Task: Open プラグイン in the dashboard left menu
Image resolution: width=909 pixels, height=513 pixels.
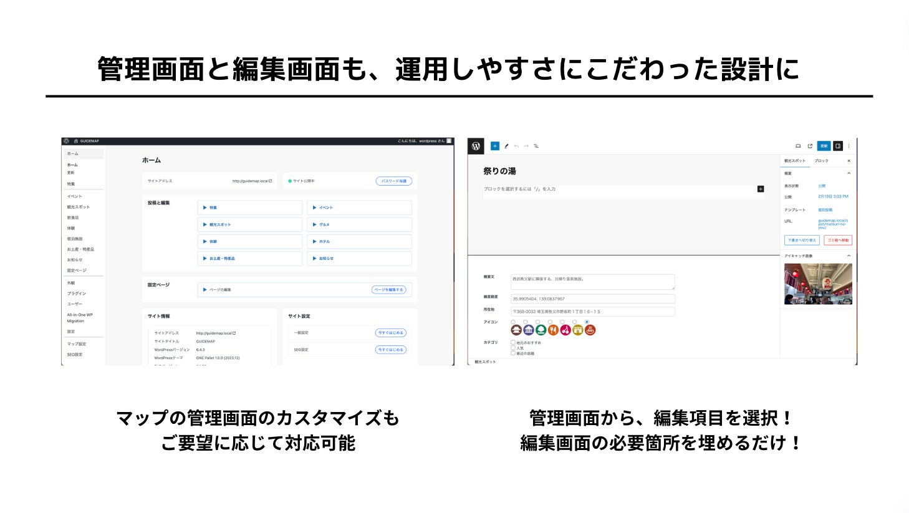Action: pos(77,293)
